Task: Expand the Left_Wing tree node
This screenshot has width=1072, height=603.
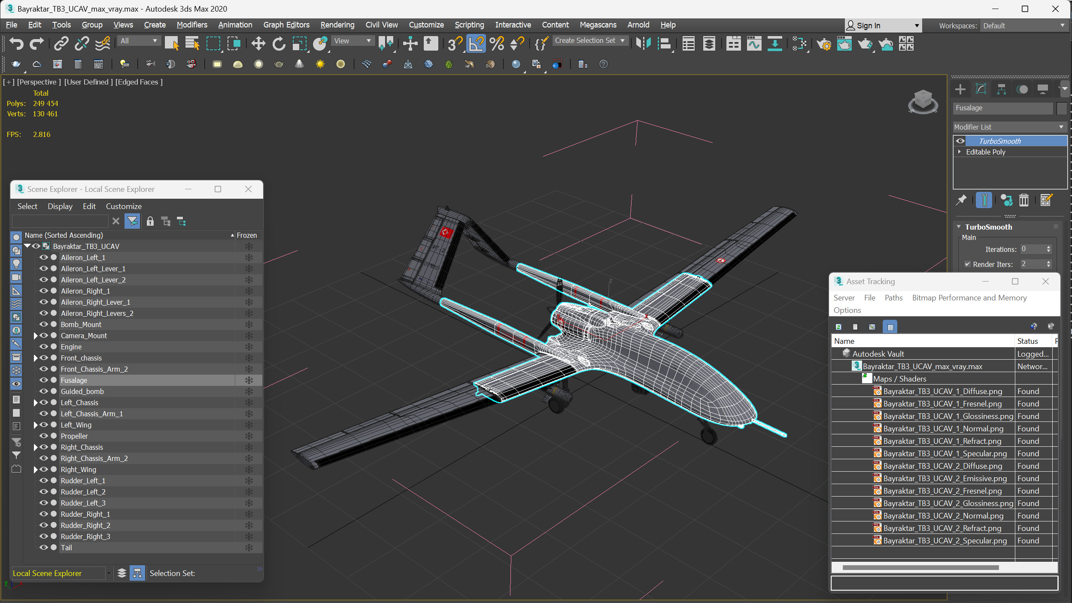Action: 36,425
